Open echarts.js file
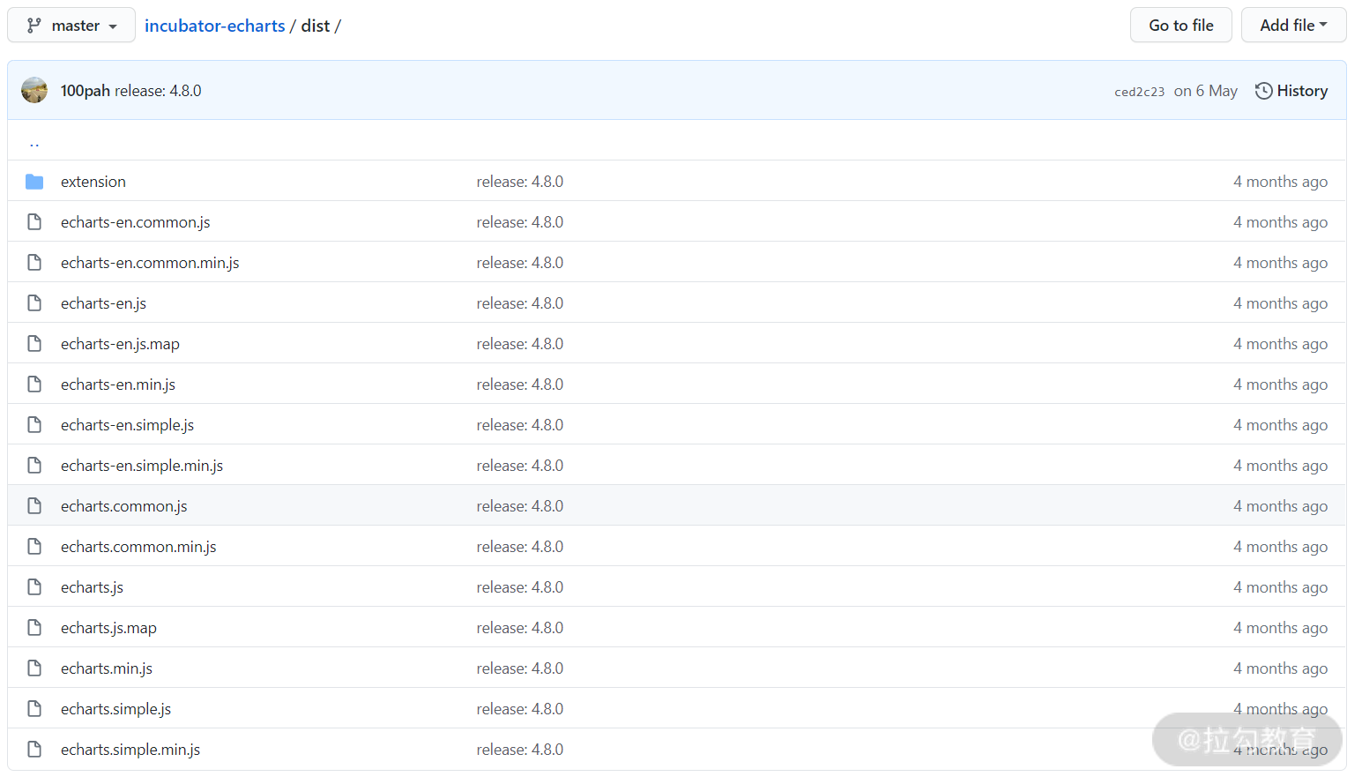 coord(92,587)
